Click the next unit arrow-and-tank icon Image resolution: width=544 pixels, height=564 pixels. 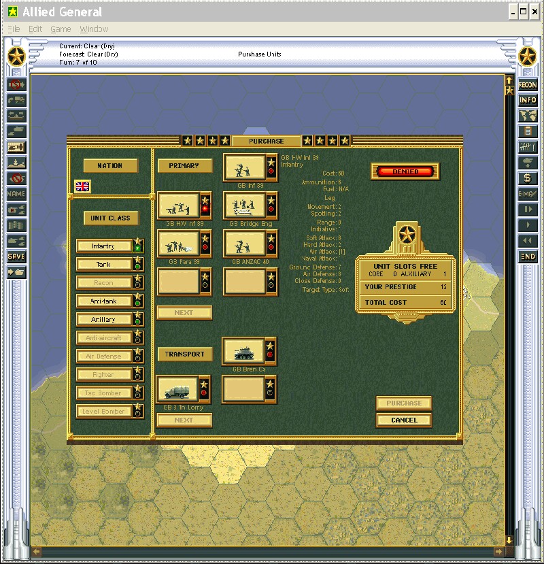pyautogui.click(x=16, y=272)
